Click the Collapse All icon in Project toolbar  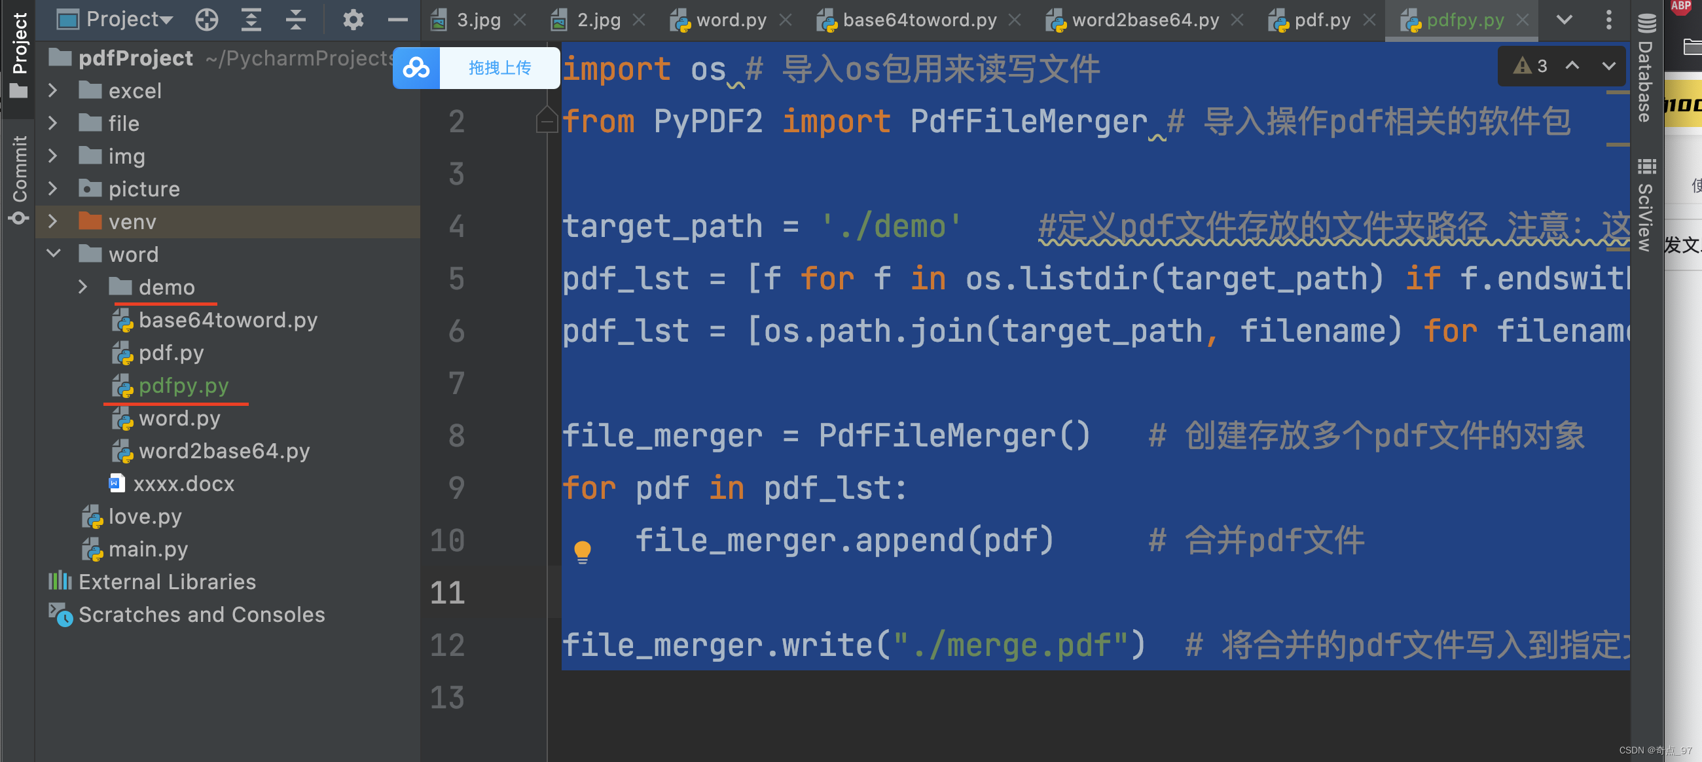[x=295, y=20]
